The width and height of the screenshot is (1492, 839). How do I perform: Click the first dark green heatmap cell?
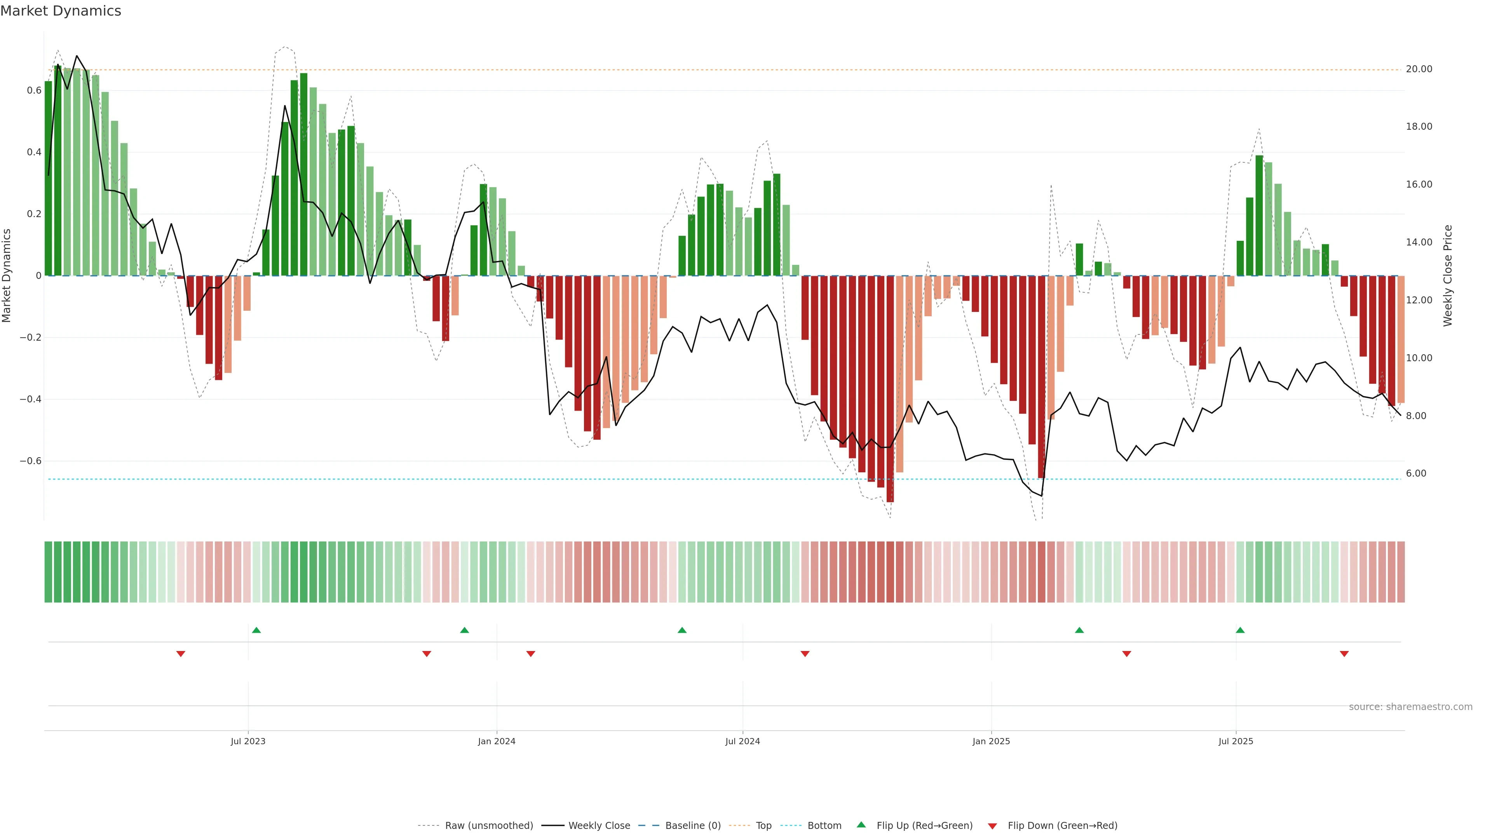click(49, 571)
